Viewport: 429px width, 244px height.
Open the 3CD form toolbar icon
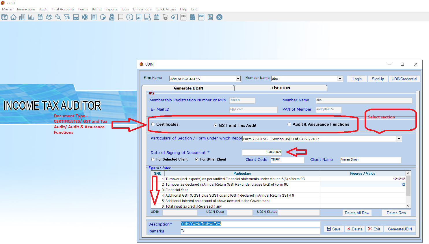click(x=201, y=17)
